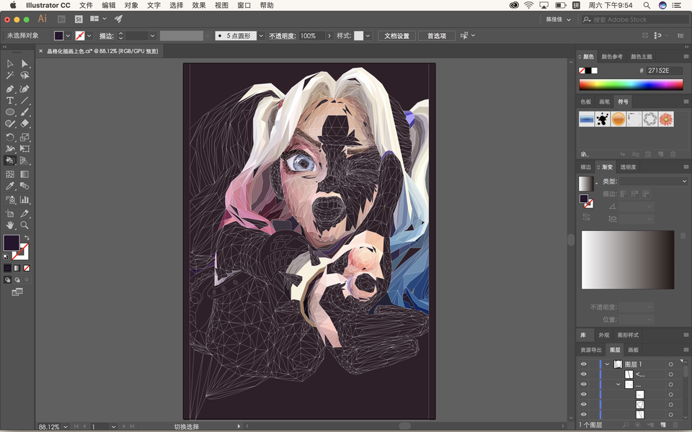Set toolbox mode to None
The width and height of the screenshot is (692, 432).
pyautogui.click(x=27, y=268)
